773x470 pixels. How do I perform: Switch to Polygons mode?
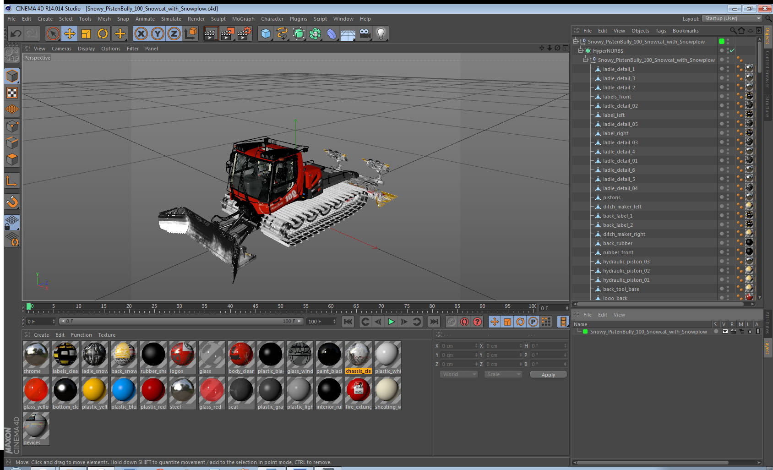click(12, 159)
